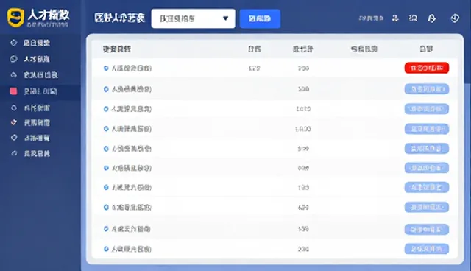The height and width of the screenshot is (271, 471).
Task: Click the first of four top-right header icons
Action: 395,18
